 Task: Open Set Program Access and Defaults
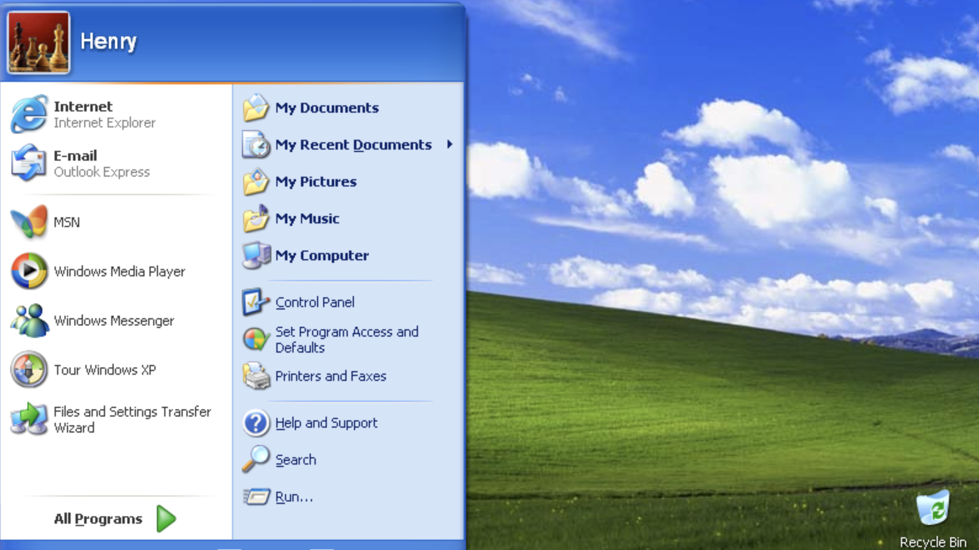coord(347,340)
